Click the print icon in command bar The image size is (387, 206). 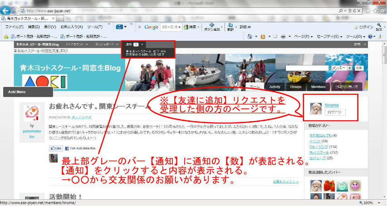(x=283, y=37)
